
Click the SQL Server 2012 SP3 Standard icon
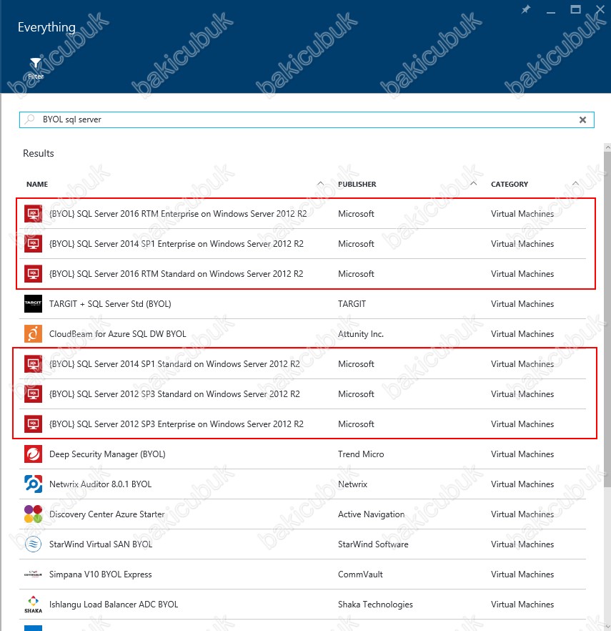33,394
